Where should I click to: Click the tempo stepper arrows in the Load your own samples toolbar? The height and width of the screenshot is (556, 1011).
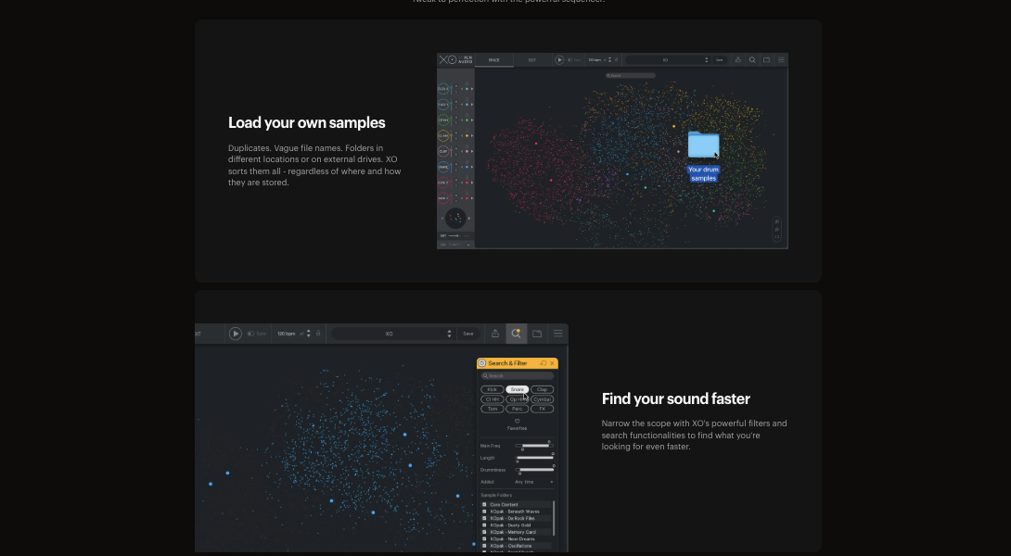609,60
